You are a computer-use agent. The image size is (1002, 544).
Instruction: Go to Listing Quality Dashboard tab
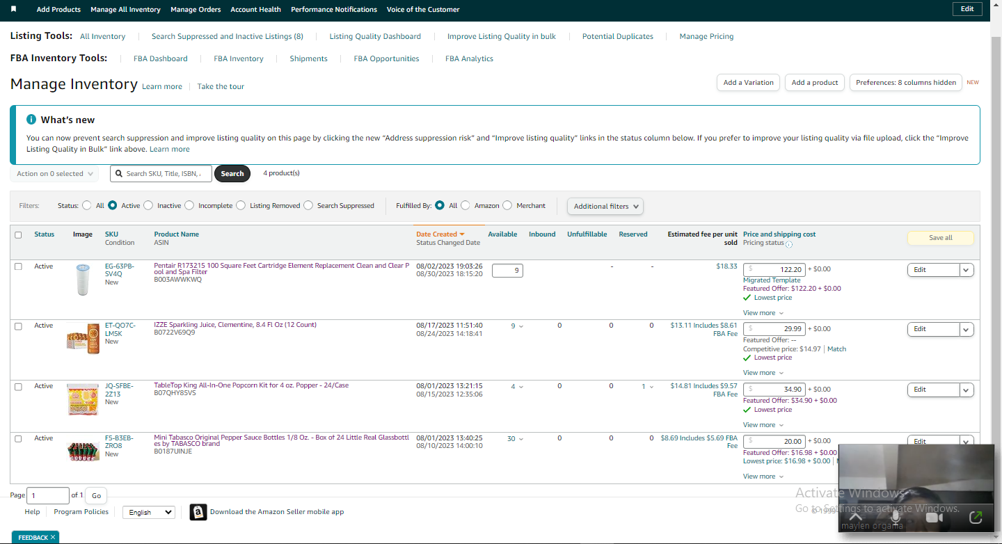pyautogui.click(x=375, y=36)
